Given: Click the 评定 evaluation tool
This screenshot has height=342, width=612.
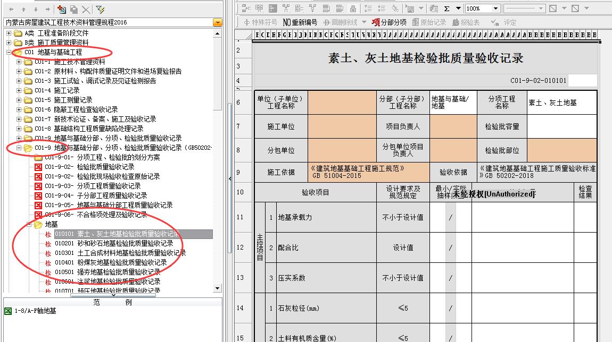Looking at the screenshot, I should tap(503, 22).
